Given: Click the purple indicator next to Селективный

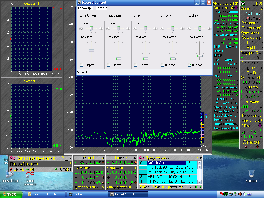Looking at the screenshot, I should click(236, 7).
